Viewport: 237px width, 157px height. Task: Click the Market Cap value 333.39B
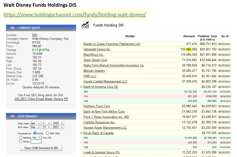[x=38, y=76]
